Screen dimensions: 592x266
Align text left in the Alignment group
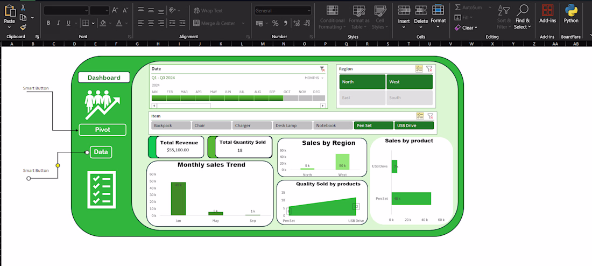(141, 23)
